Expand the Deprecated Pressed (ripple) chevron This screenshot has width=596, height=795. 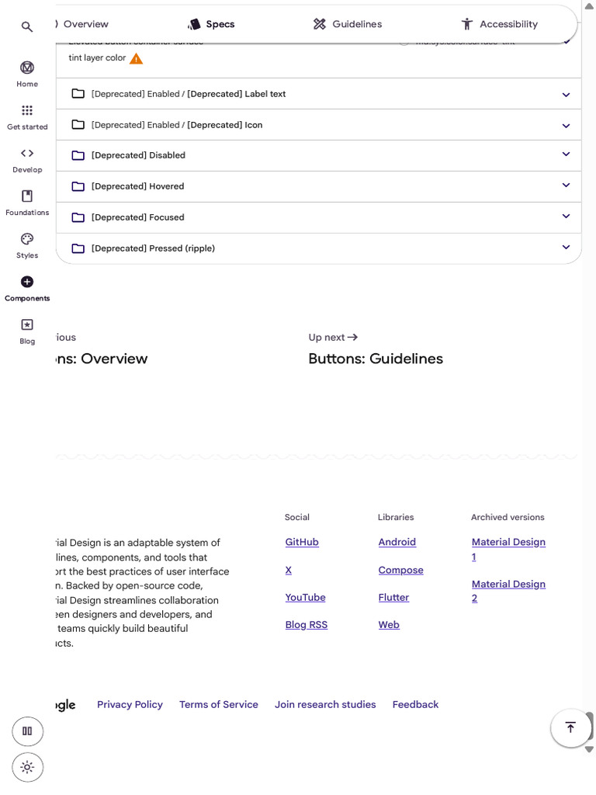(x=566, y=247)
